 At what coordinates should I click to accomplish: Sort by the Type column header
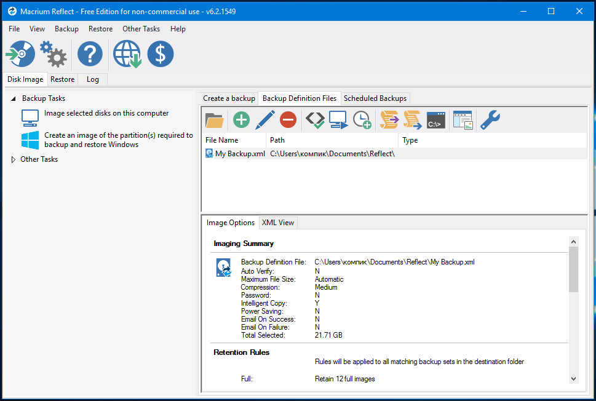click(x=493, y=140)
